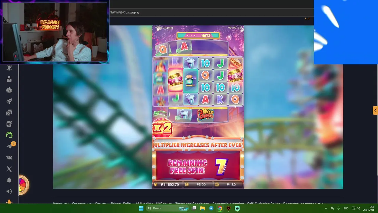Viewport: 378px width, 213px height.
Task: Open File Explorer from the taskbar
Action: (x=203, y=208)
